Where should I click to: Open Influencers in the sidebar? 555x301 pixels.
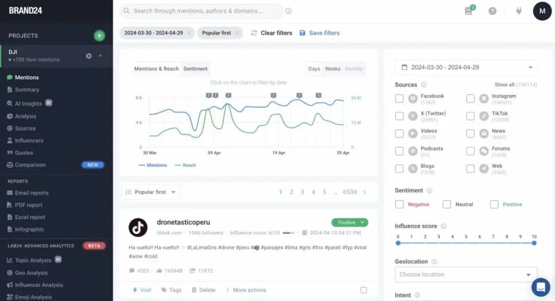25,140
